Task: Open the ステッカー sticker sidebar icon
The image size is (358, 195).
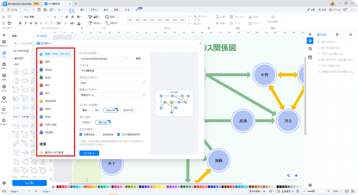Action: (4, 99)
